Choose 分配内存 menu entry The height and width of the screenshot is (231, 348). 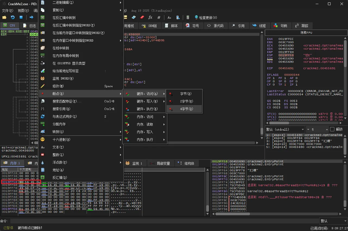[81, 124]
